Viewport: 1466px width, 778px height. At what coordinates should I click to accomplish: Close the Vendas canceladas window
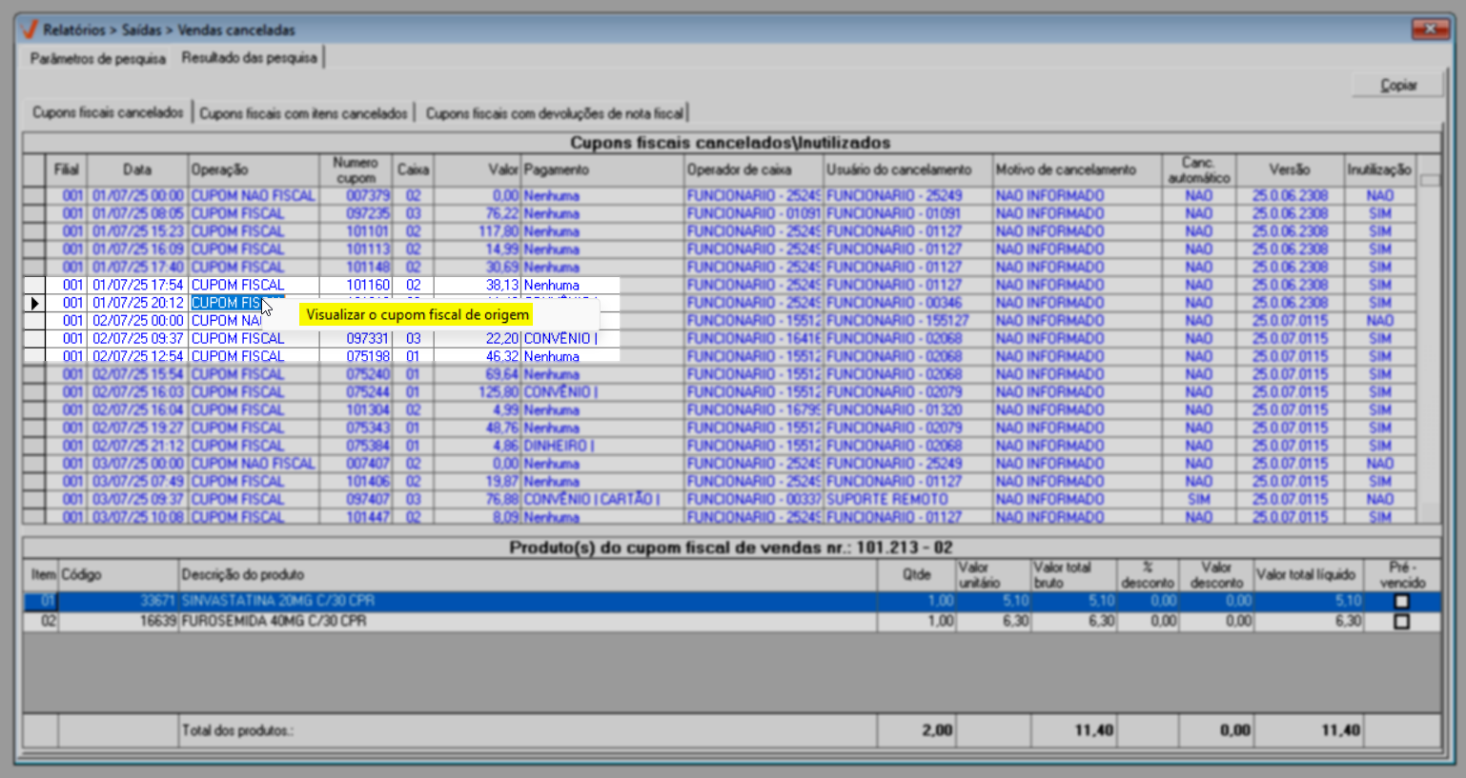tap(1430, 30)
